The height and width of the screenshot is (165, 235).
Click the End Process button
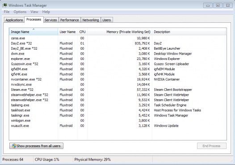click(x=212, y=146)
